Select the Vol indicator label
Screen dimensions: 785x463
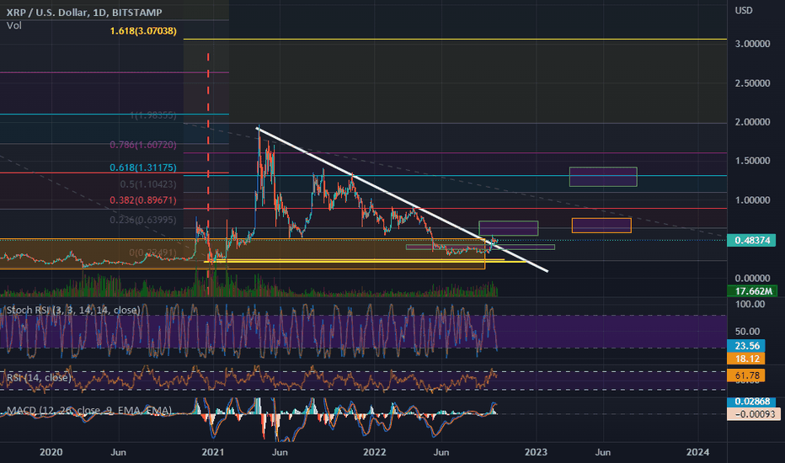point(14,25)
